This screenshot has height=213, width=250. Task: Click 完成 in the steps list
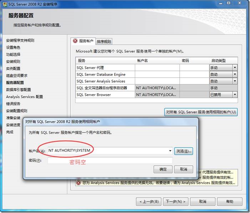point(10,132)
